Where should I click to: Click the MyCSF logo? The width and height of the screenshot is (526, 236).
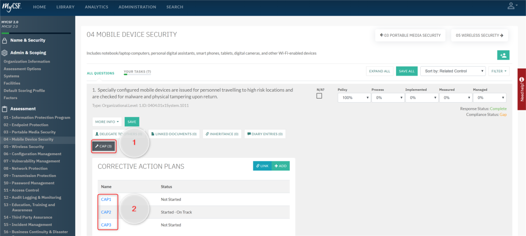pyautogui.click(x=12, y=6)
